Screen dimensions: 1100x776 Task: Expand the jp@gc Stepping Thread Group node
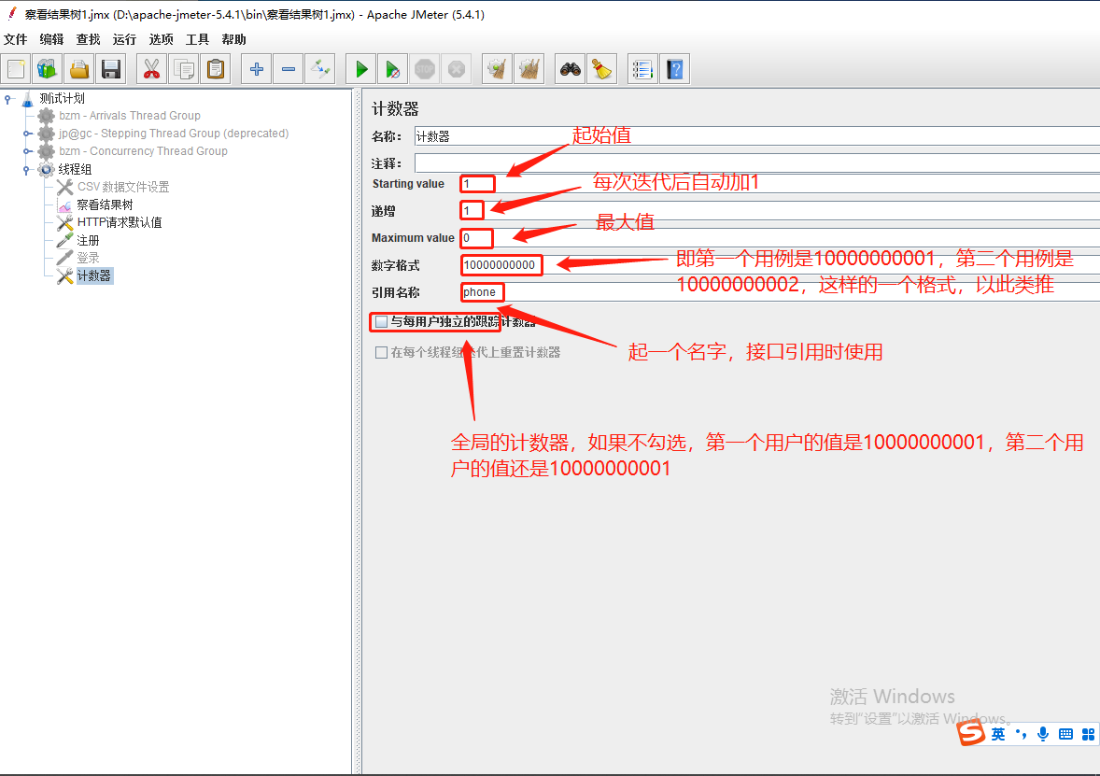pos(27,134)
